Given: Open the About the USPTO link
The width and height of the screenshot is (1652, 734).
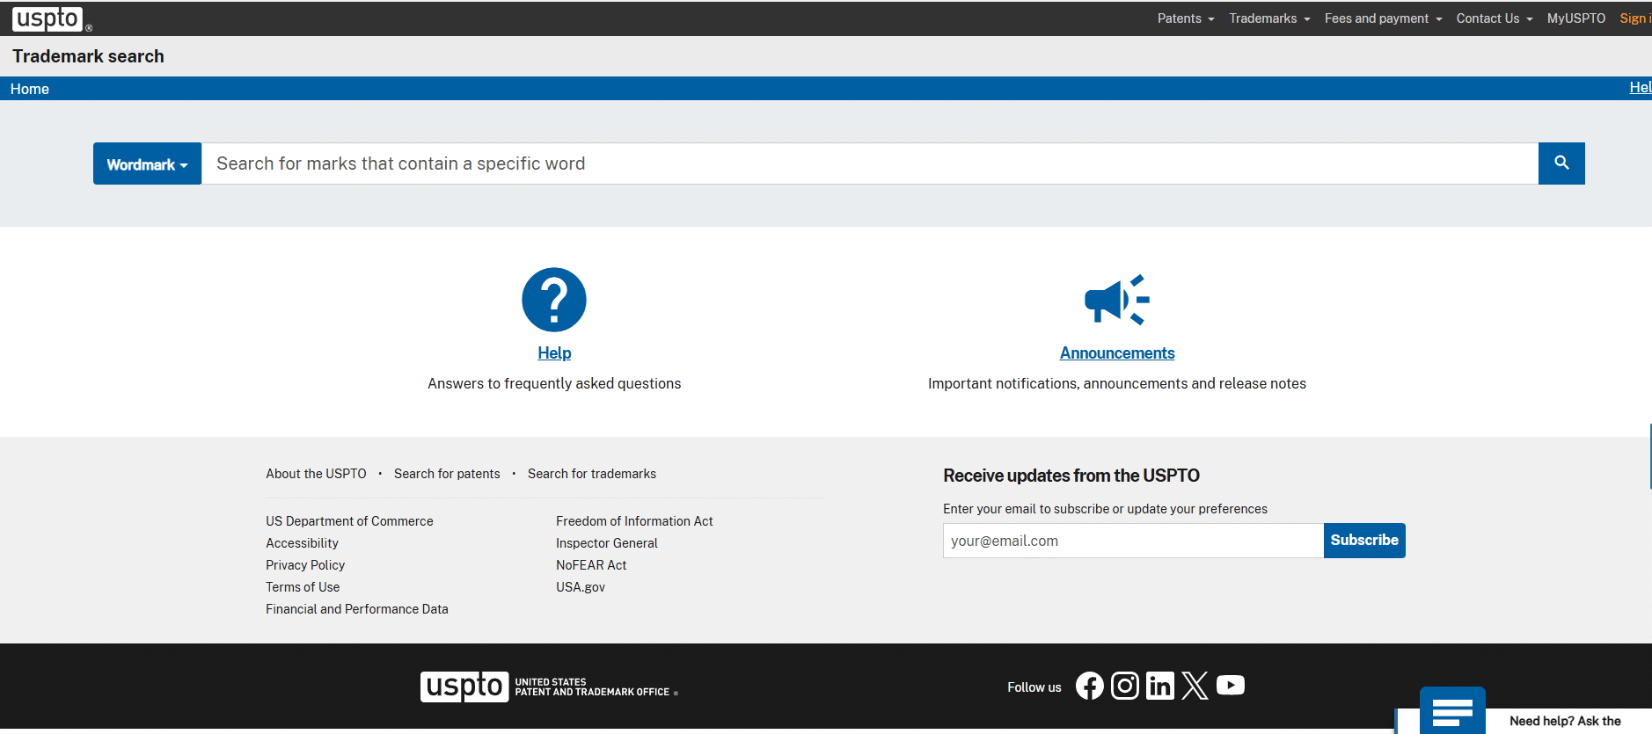Looking at the screenshot, I should [x=316, y=474].
